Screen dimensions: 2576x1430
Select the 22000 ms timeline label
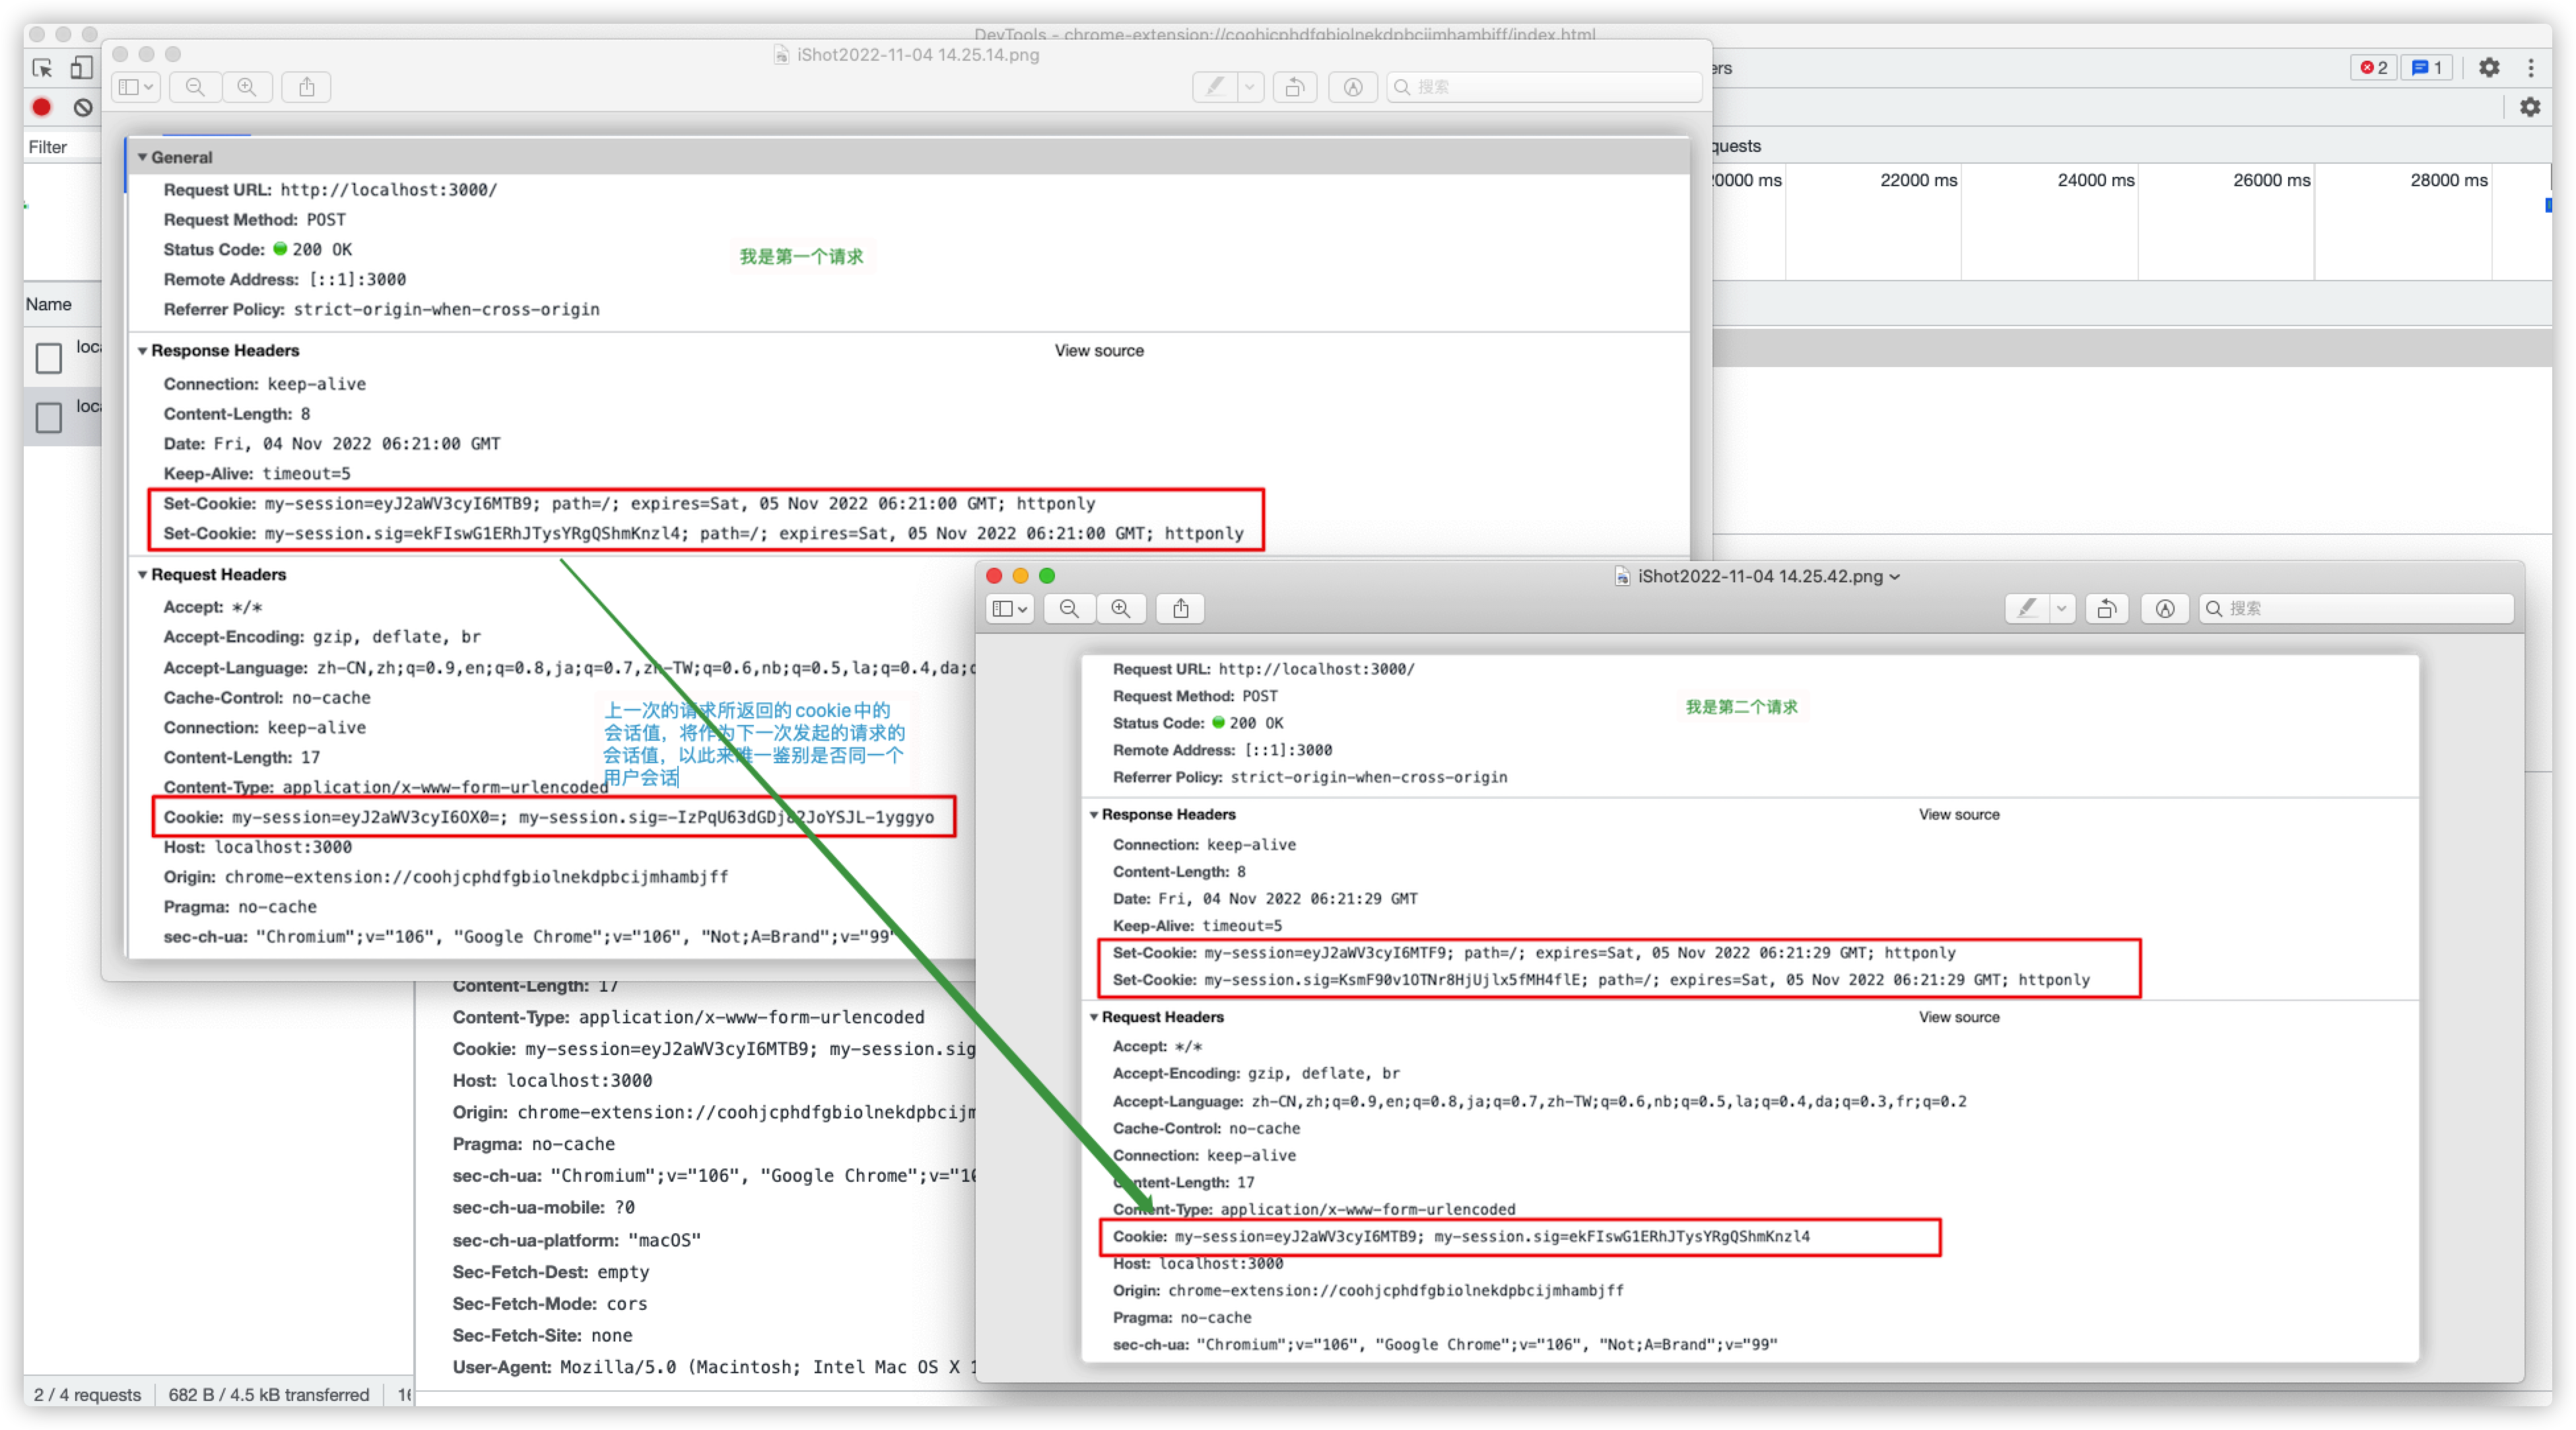pyautogui.click(x=1918, y=180)
